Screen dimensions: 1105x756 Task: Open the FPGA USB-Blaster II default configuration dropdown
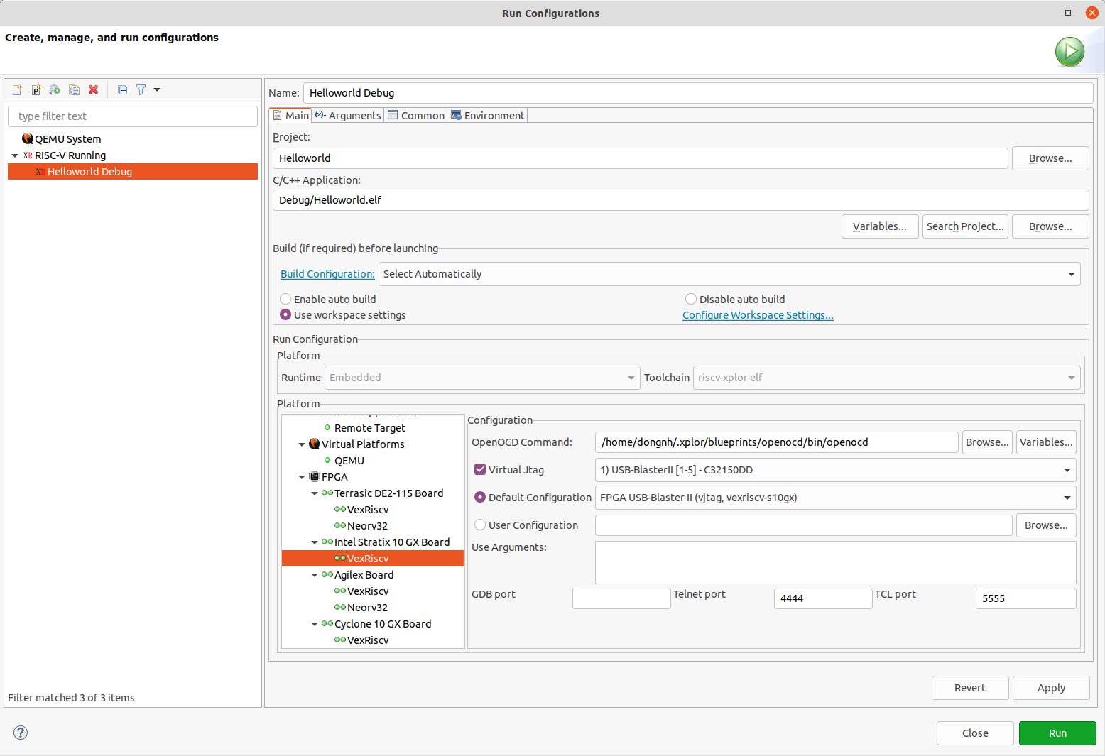[x=835, y=498]
